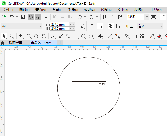Click the 135% zoom level field

click(x=136, y=17)
